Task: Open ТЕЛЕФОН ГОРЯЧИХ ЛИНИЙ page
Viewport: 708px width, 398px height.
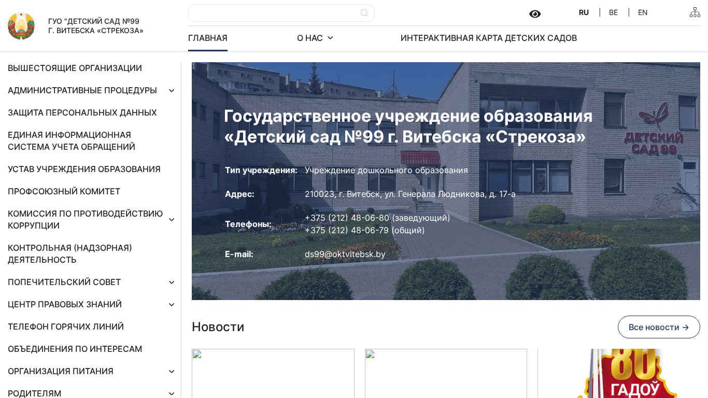Action: 66,326
